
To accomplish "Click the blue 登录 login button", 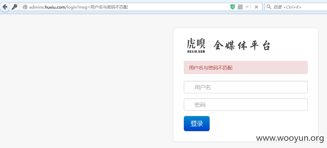I will point(197,124).
